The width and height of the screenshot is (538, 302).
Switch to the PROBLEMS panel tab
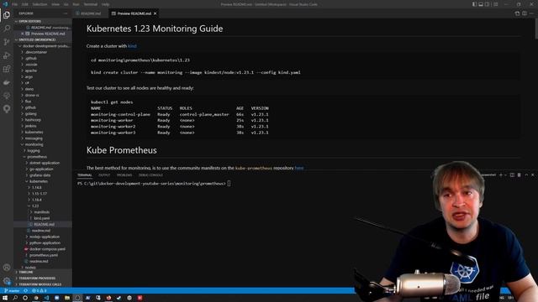(x=124, y=175)
